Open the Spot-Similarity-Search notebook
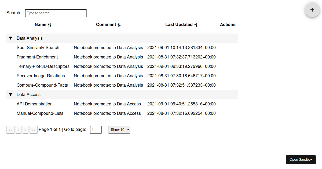 coord(38,47)
